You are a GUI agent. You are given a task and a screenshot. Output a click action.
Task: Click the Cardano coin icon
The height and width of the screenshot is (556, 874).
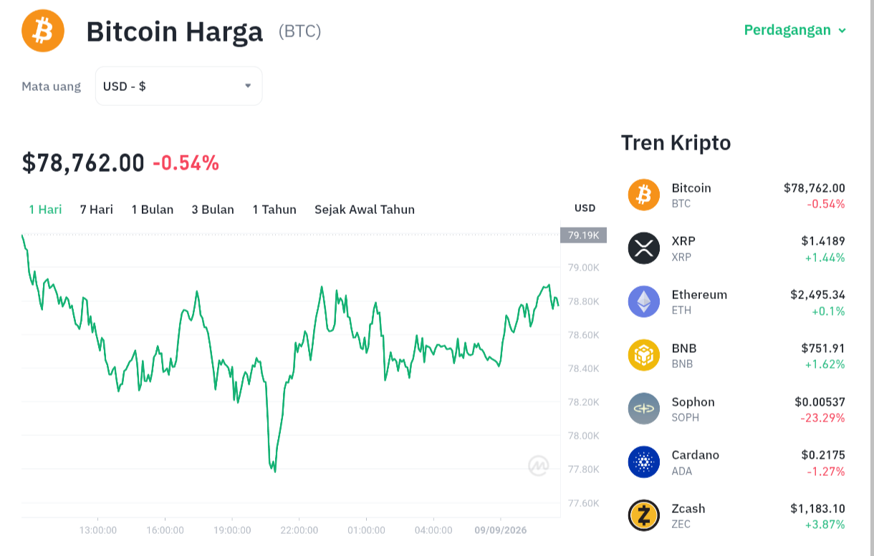point(643,462)
